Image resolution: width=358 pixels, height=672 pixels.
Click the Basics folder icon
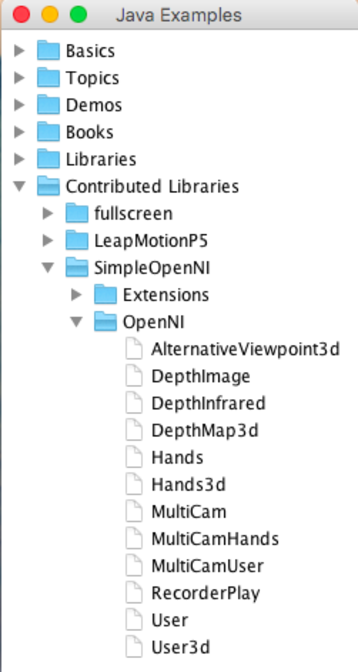point(48,50)
